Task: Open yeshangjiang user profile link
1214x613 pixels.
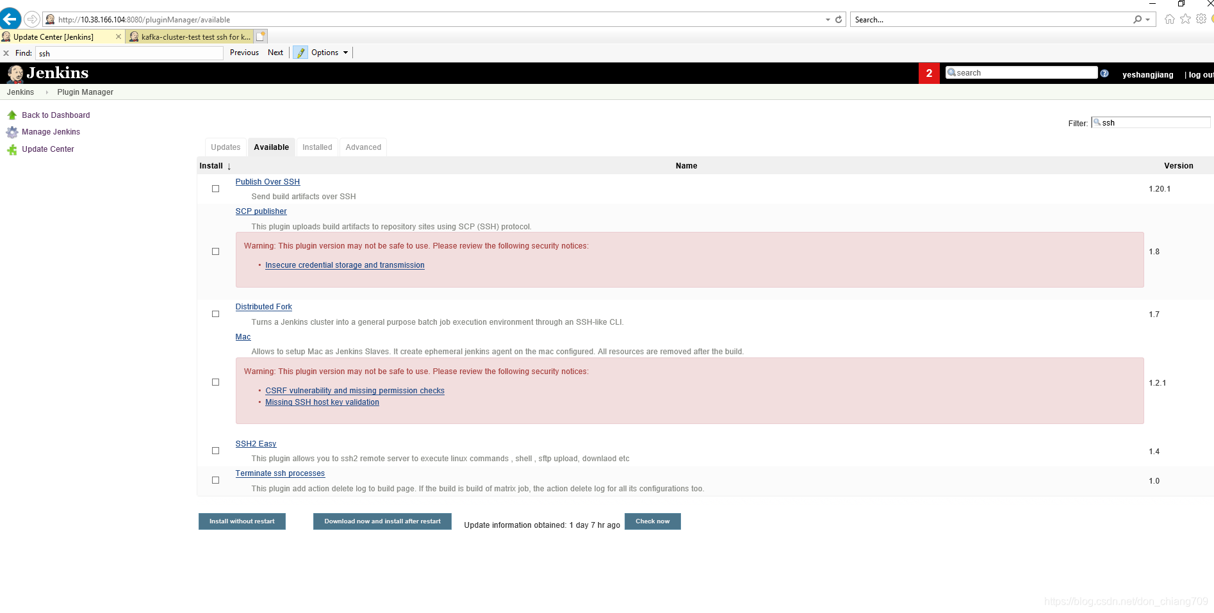Action: [1147, 74]
